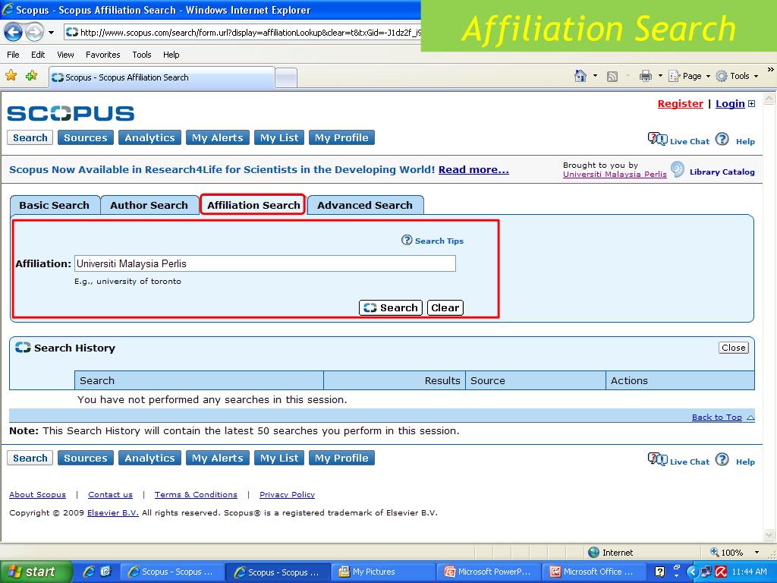Select the Affiliation Search tab
The image size is (777, 583).
253,205
